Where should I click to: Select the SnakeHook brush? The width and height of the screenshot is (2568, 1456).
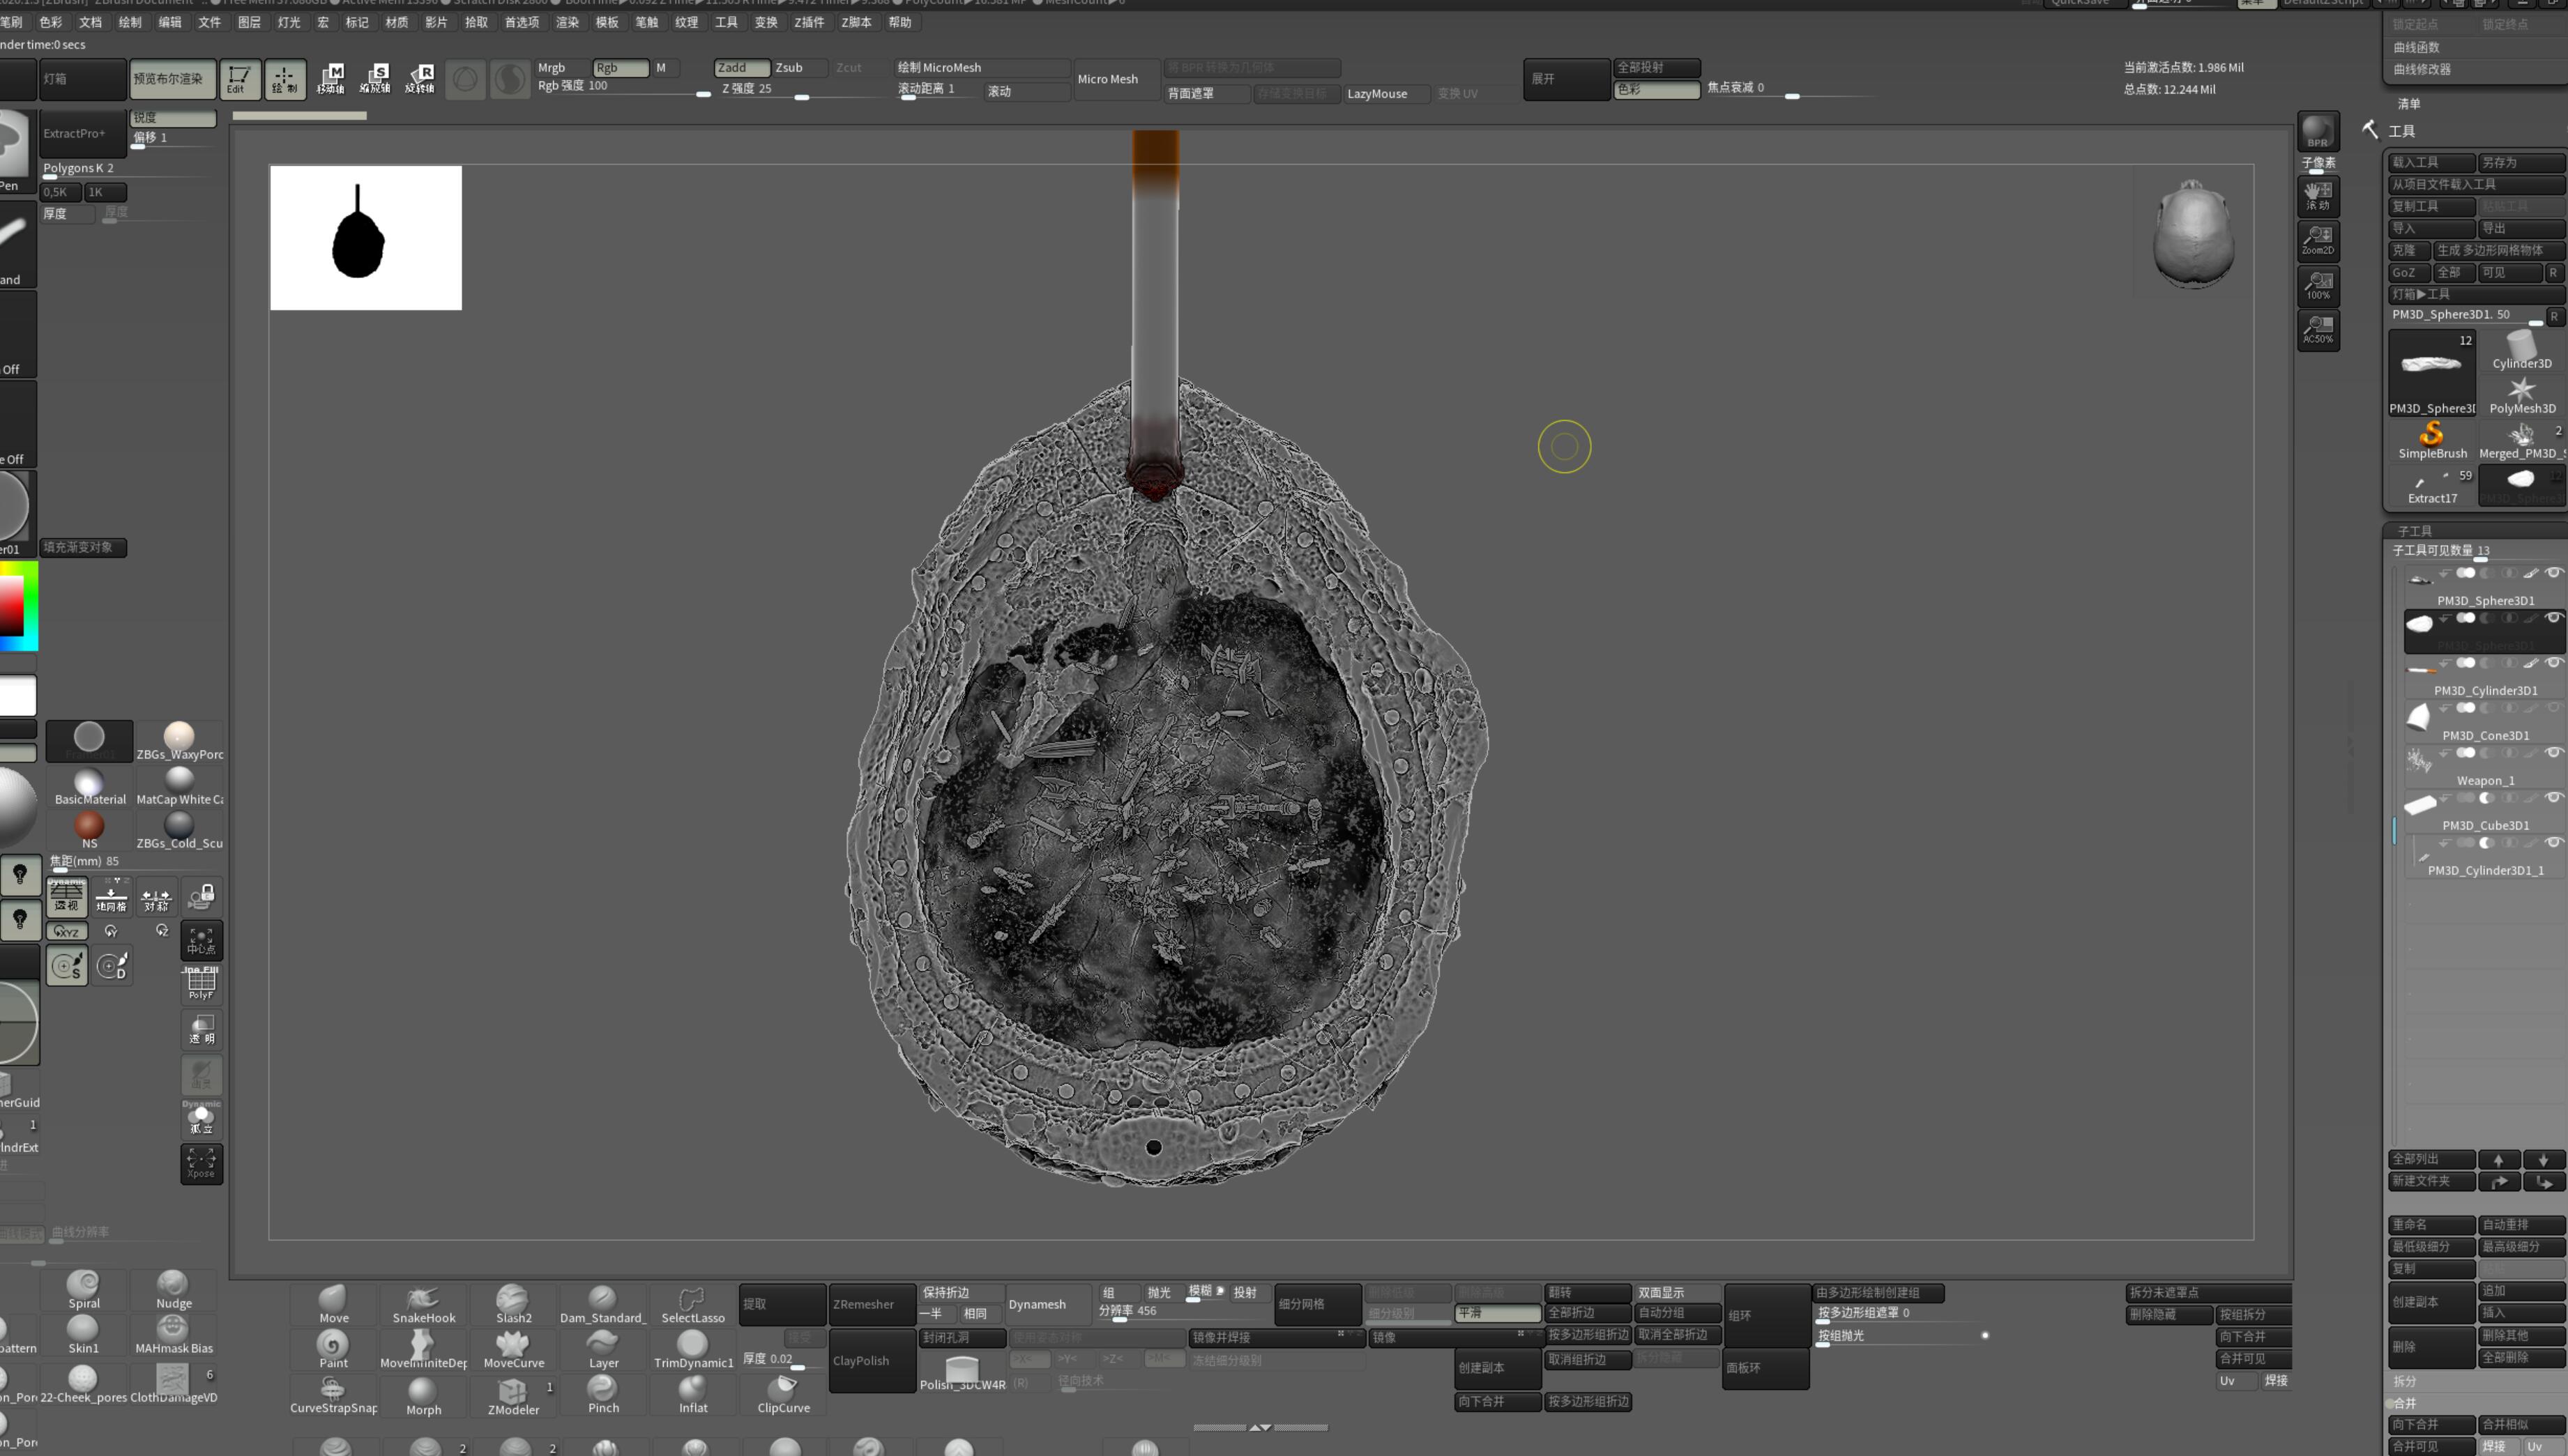tap(423, 1304)
